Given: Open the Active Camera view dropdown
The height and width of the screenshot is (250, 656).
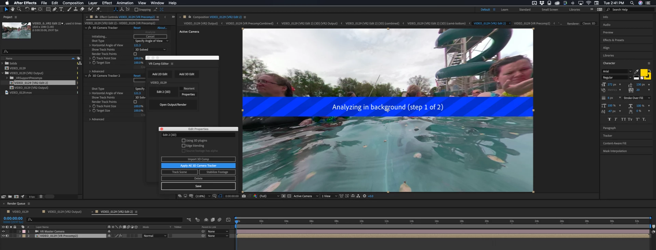Looking at the screenshot, I should coord(306,196).
